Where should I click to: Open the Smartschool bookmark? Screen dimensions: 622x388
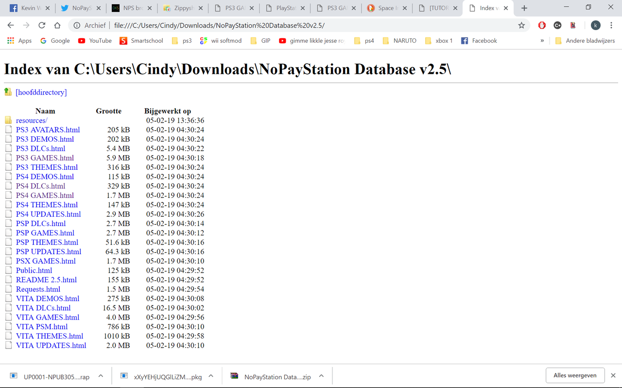tap(141, 41)
